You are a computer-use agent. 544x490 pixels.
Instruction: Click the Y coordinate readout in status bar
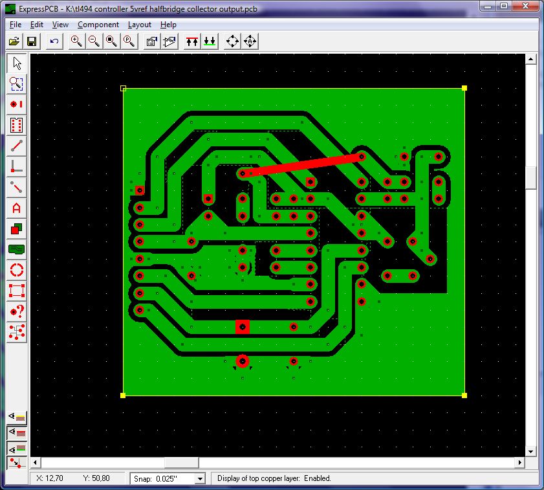coord(96,478)
